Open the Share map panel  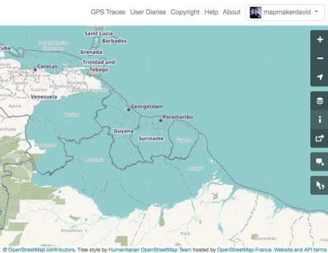320,139
